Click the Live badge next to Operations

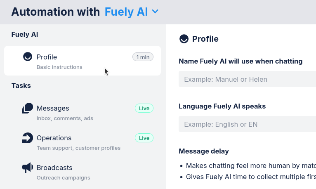click(x=144, y=138)
